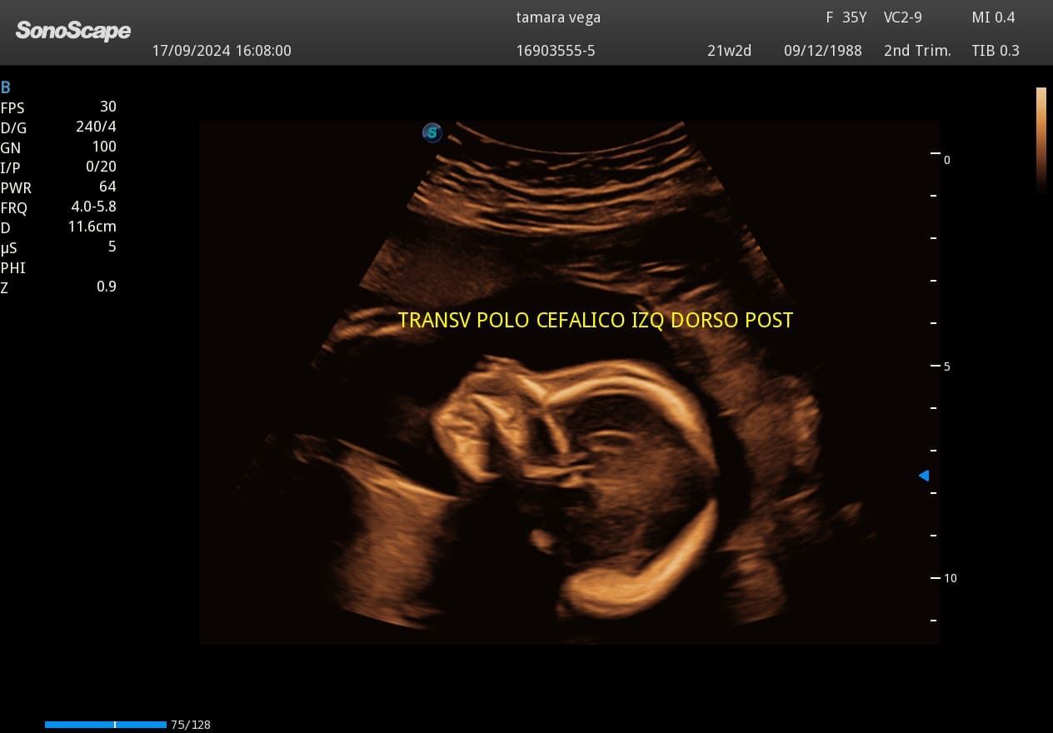Viewport: 1053px width, 733px height.
Task: Select the gestational age 21w2d field
Action: [x=729, y=51]
